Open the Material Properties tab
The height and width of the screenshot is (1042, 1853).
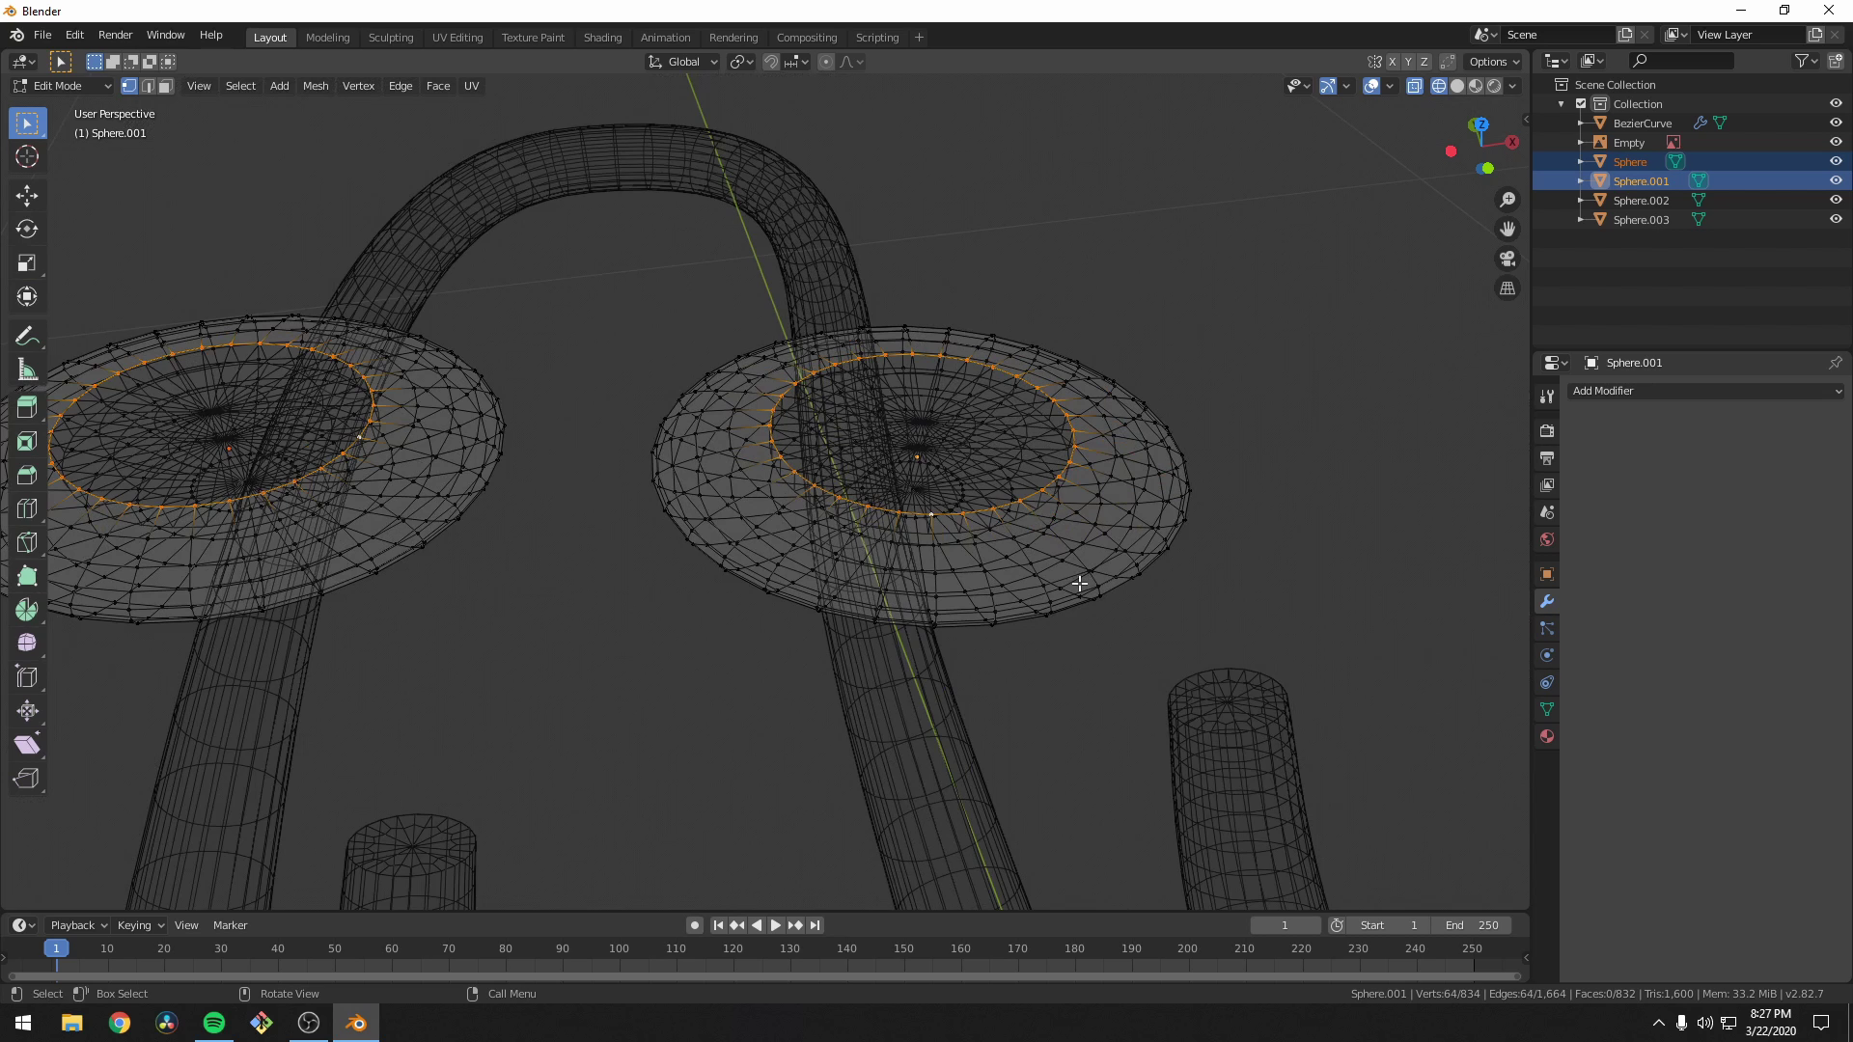tap(1546, 736)
